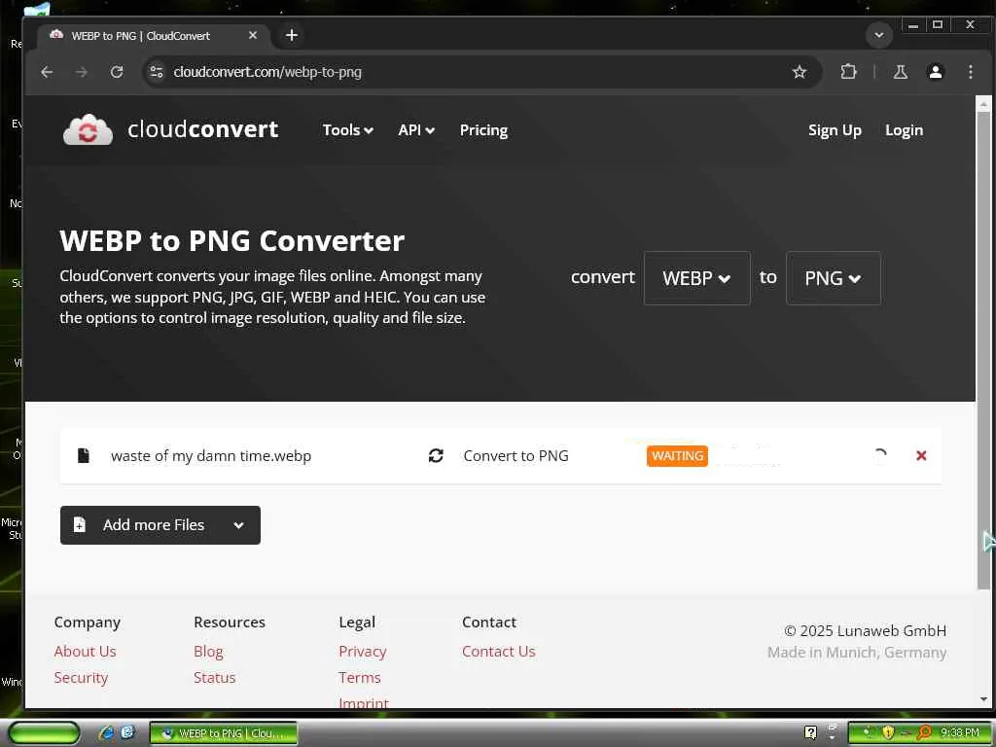996x747 pixels.
Task: Click the file icon next to the webp filename
Action: [84, 455]
